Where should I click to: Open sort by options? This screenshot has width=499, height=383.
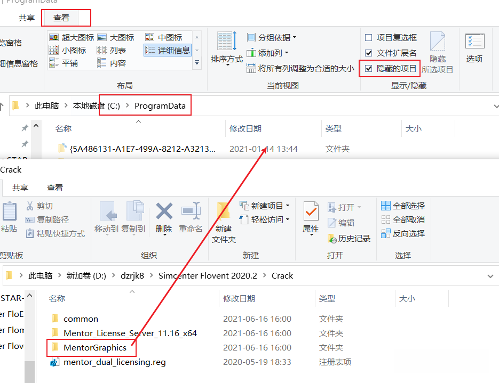click(x=227, y=49)
